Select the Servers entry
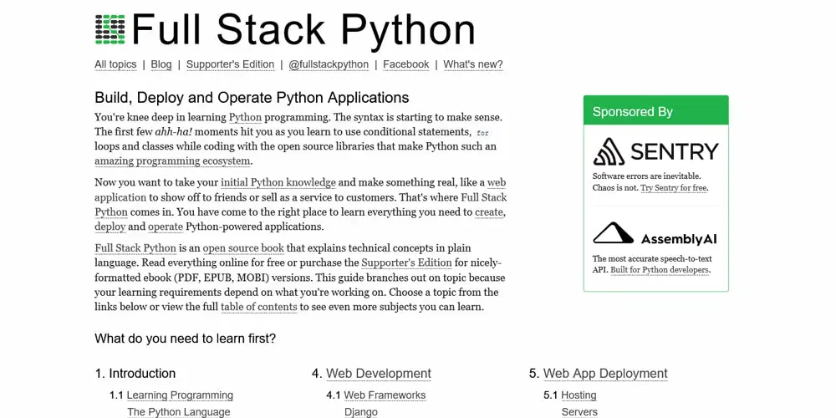This screenshot has width=836, height=418. pos(579,412)
